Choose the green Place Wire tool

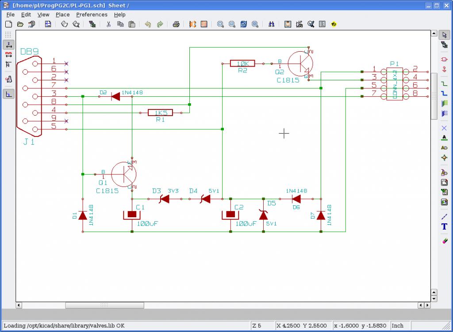pos(445,83)
